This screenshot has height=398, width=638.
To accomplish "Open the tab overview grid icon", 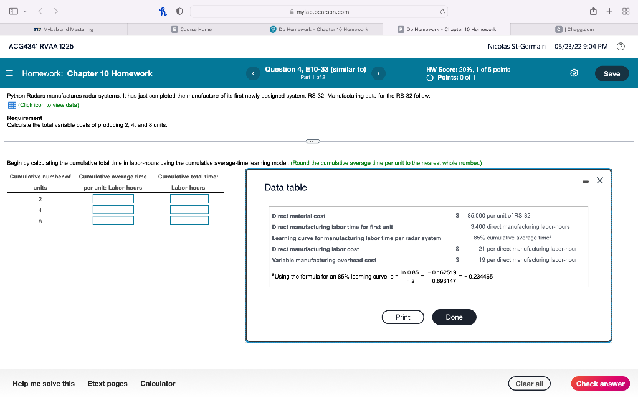I will pyautogui.click(x=626, y=11).
